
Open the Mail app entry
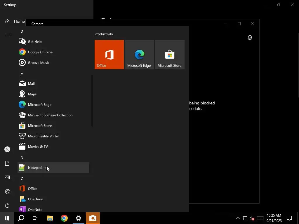pyautogui.click(x=53, y=83)
